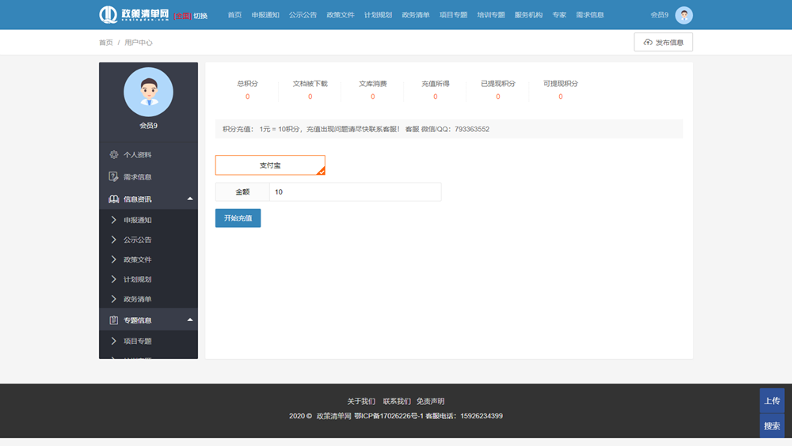792x446 pixels.
Task: Open 计划规划 in the top navigation
Action: click(x=378, y=15)
